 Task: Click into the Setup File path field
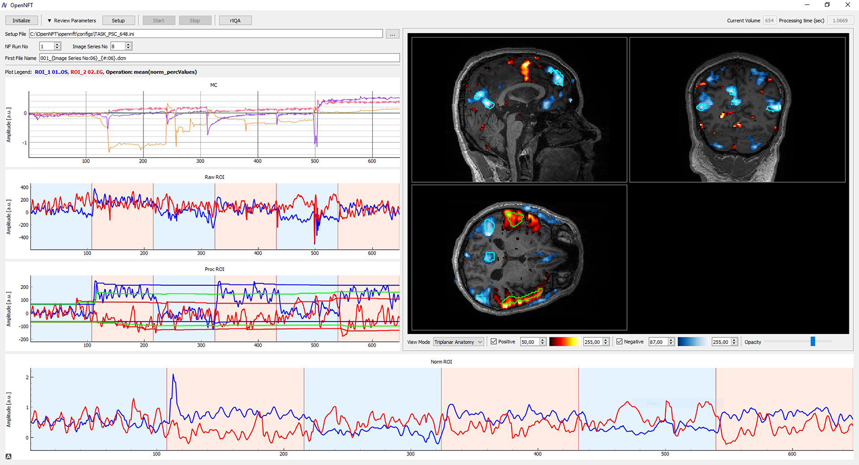(205, 34)
